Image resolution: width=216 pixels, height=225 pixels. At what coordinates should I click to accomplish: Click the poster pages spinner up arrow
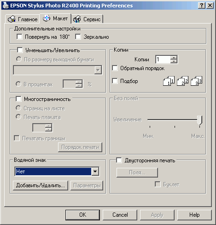pos(48,126)
